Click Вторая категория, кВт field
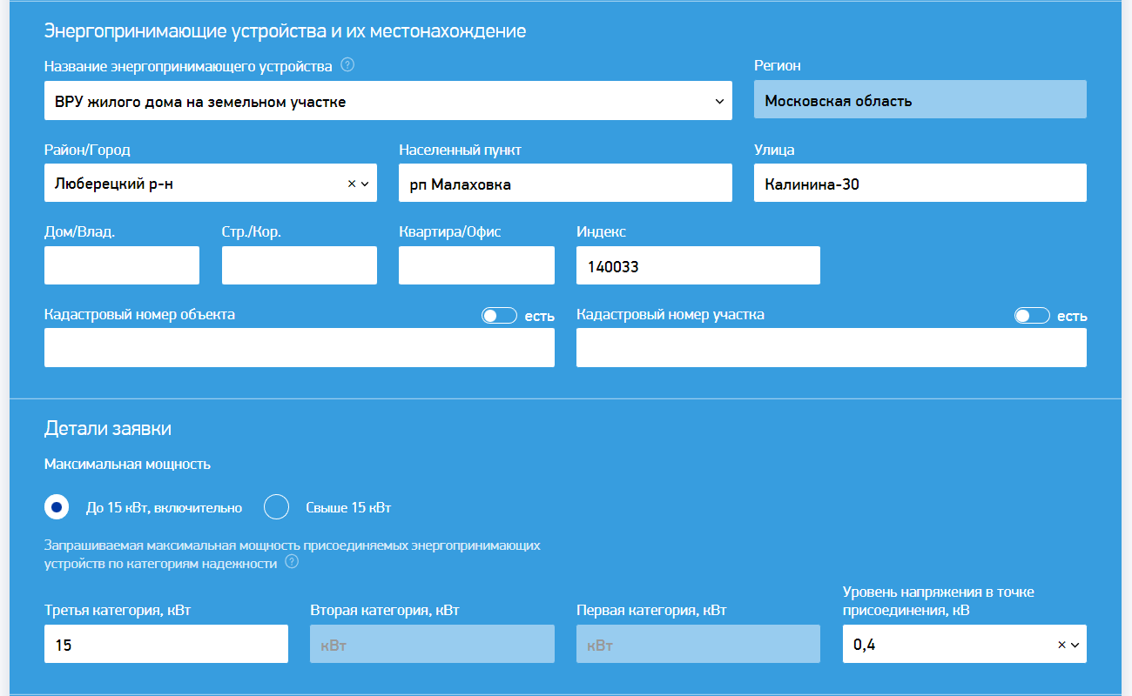This screenshot has height=696, width=1132. pyautogui.click(x=432, y=645)
